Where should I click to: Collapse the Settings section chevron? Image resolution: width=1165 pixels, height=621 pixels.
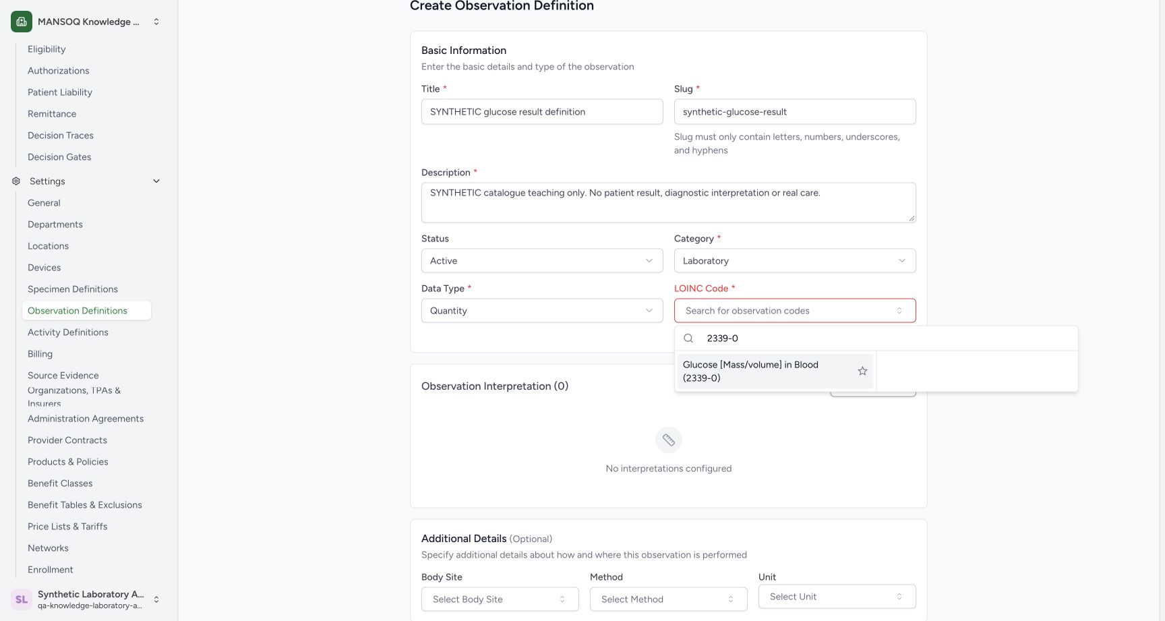click(156, 181)
